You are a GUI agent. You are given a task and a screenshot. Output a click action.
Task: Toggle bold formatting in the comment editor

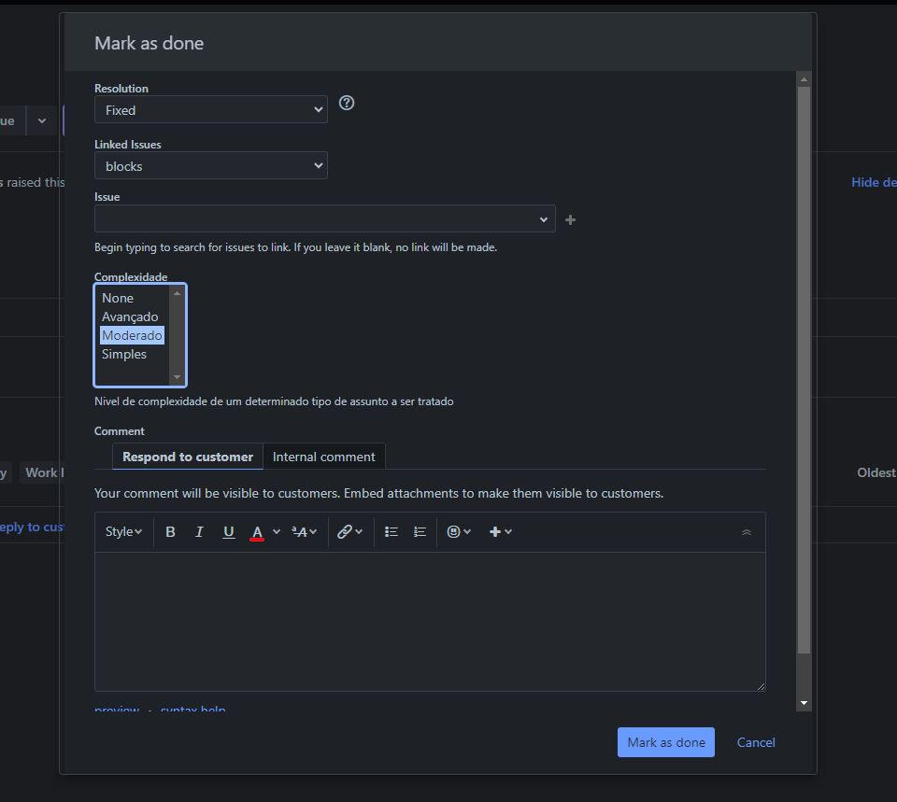point(170,531)
